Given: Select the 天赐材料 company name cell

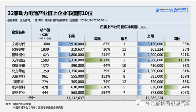Looking at the screenshot, I should [x=18, y=76].
